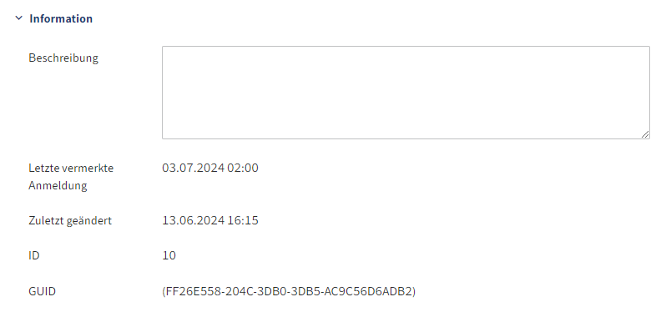Click inside the Beschreibung text area
Image resolution: width=666 pixels, height=317 pixels.
(x=406, y=93)
